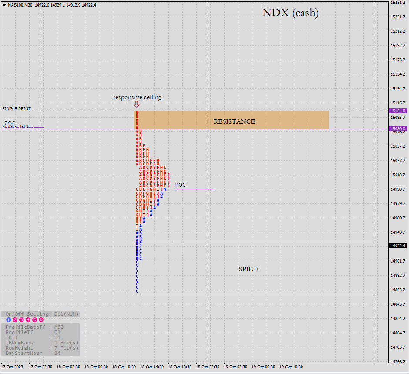409x374 pixels.
Task: Click the 17 Oct 22:30 time axis label
Action: coord(40,367)
